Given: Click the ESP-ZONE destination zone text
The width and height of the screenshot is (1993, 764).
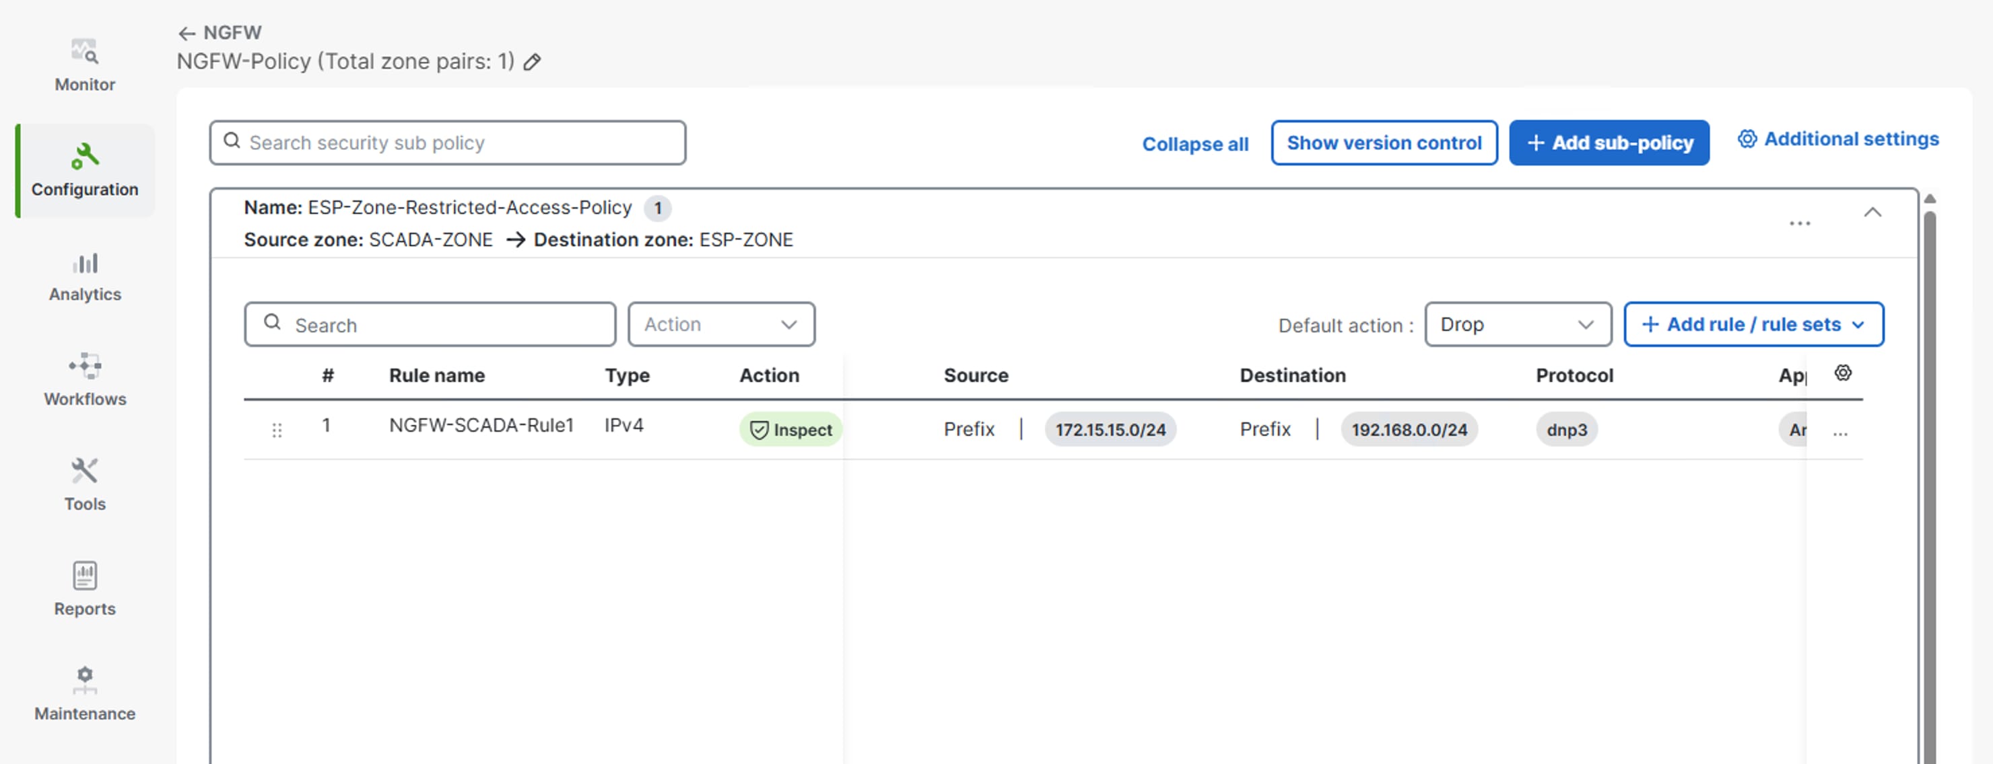Looking at the screenshot, I should click(x=746, y=240).
